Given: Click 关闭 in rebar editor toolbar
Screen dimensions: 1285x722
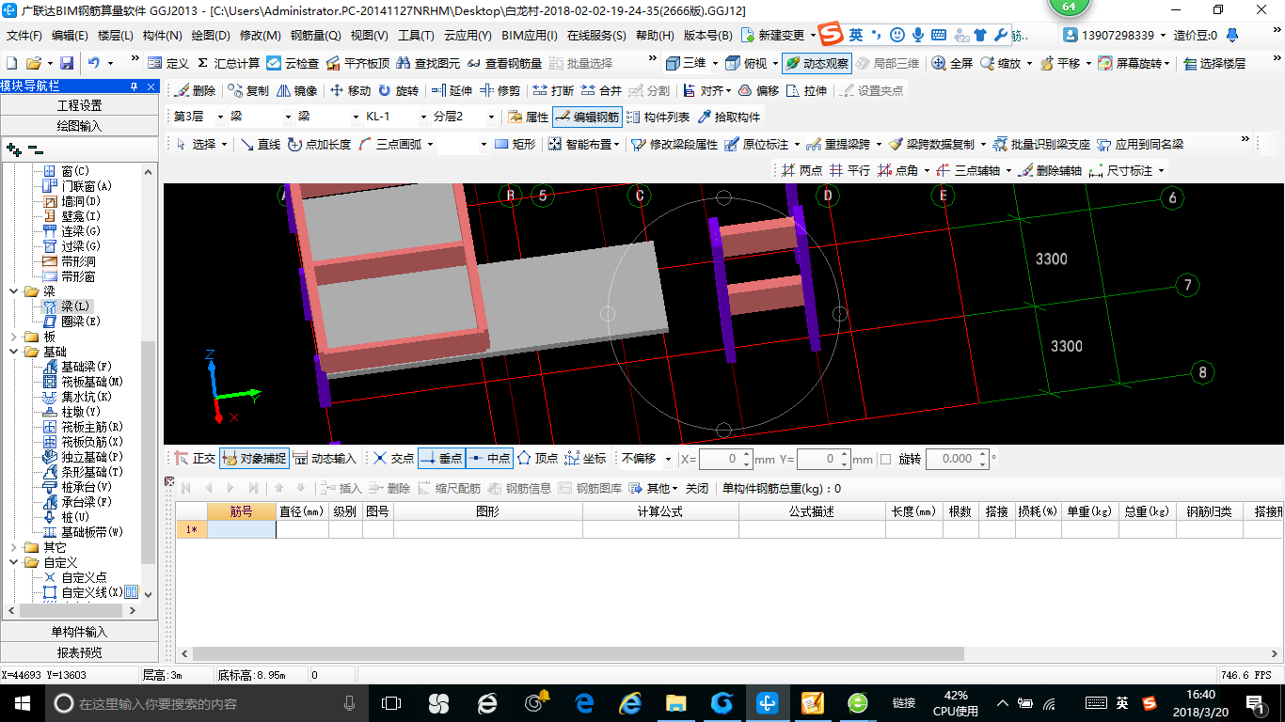Looking at the screenshot, I should click(697, 488).
